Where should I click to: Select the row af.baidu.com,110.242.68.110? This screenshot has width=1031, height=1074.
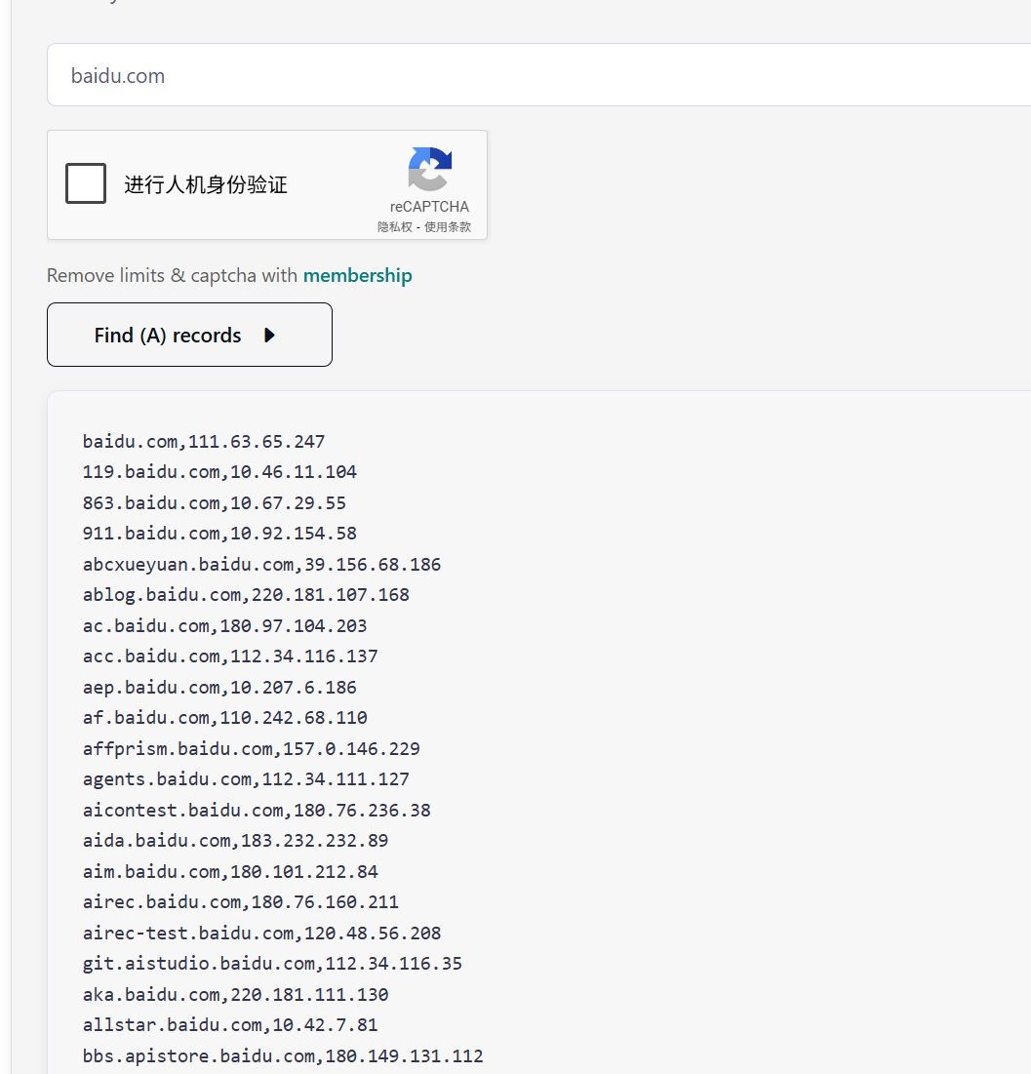[224, 717]
